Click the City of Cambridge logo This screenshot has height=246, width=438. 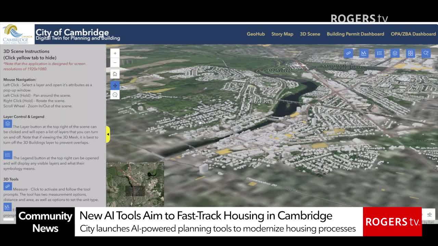click(x=17, y=34)
